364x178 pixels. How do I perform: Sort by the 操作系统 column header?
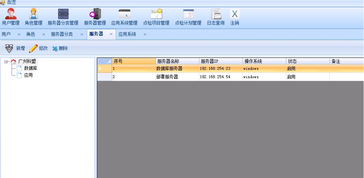tap(265, 61)
